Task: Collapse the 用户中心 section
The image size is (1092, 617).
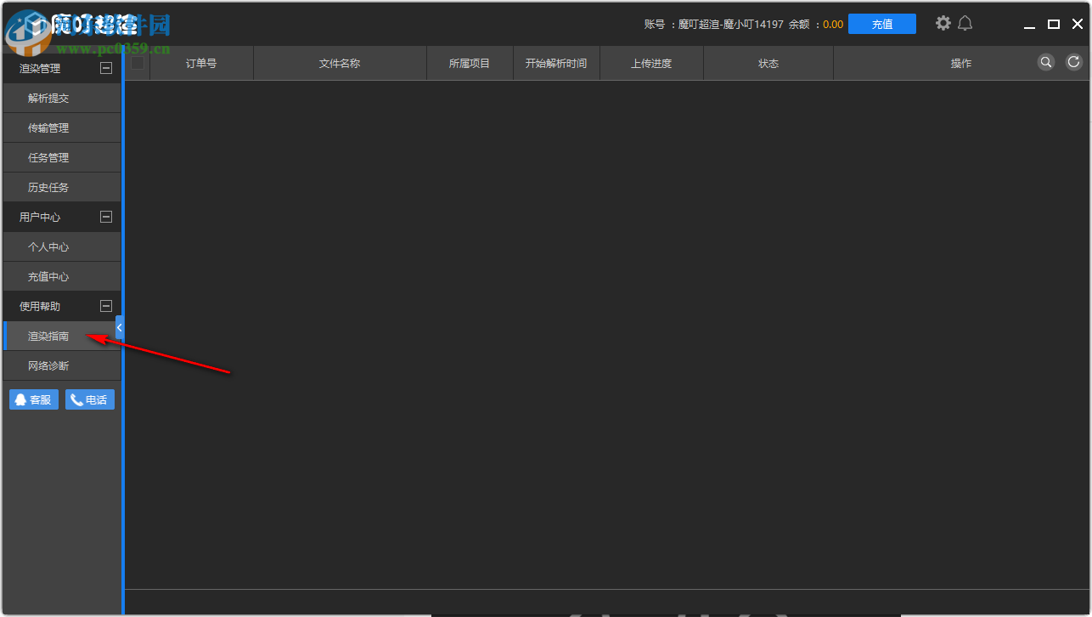Action: [106, 217]
